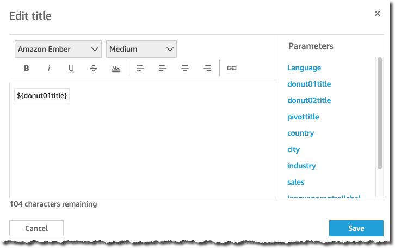Click inside the title text editor area

(143, 147)
